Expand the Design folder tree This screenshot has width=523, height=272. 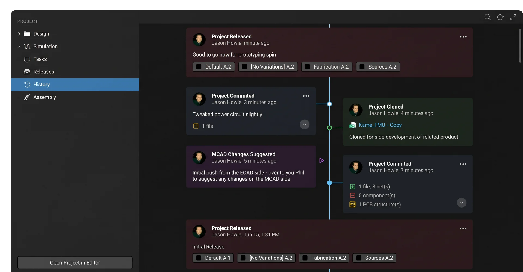pos(19,34)
